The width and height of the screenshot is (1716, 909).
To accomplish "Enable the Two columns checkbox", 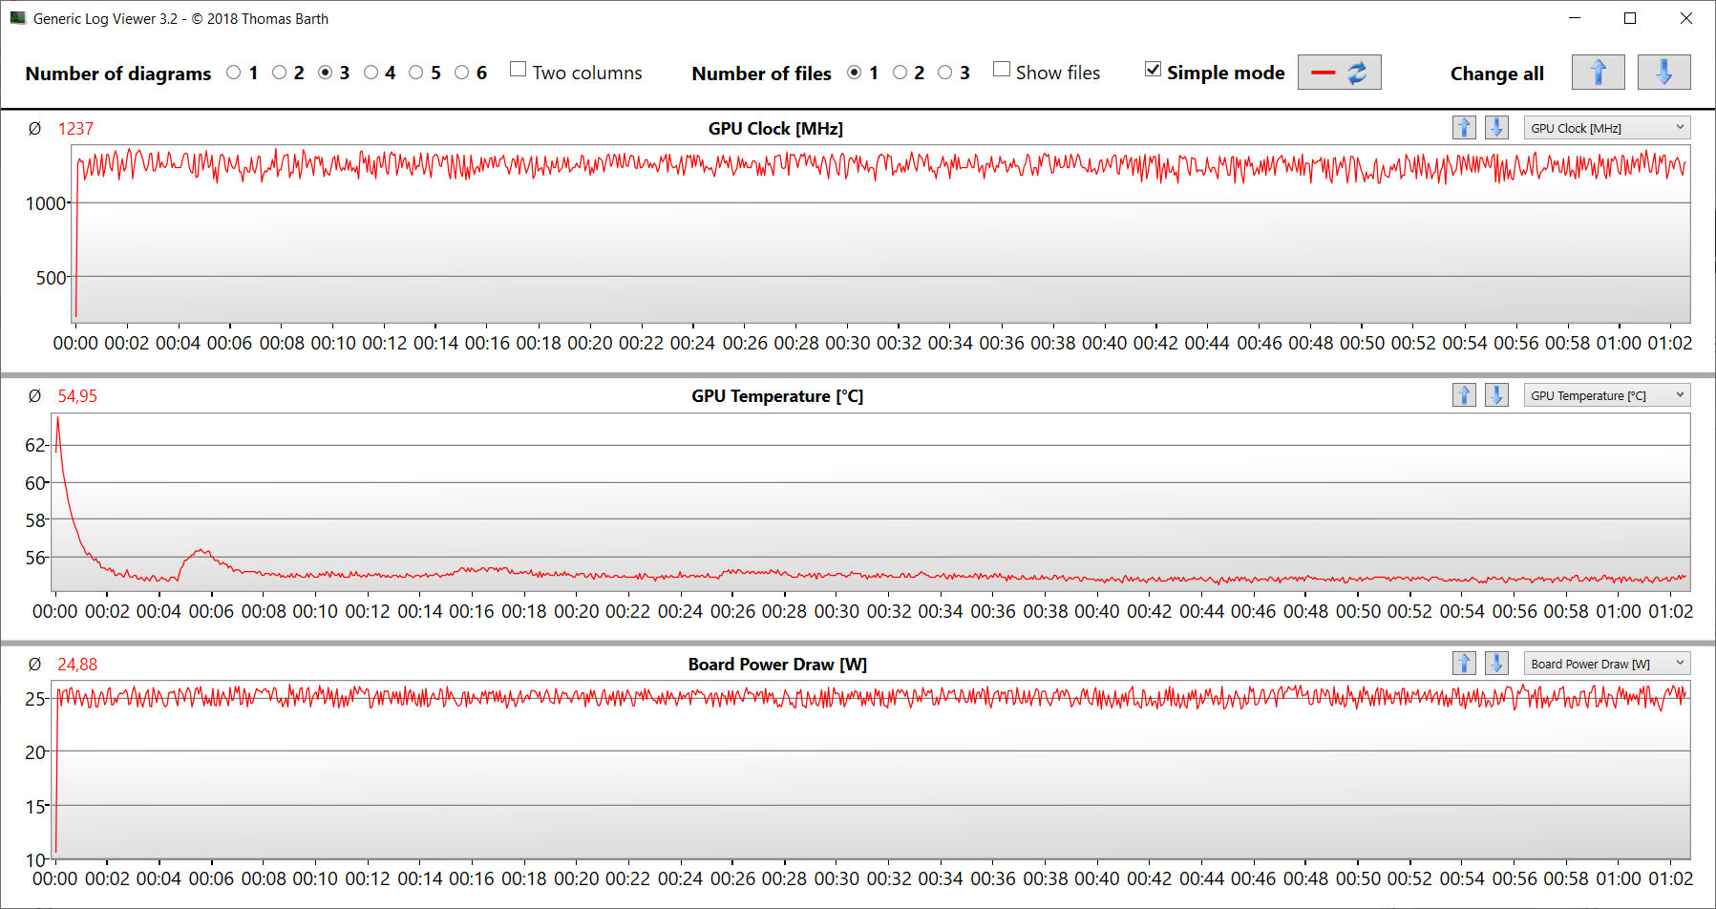I will pos(519,70).
